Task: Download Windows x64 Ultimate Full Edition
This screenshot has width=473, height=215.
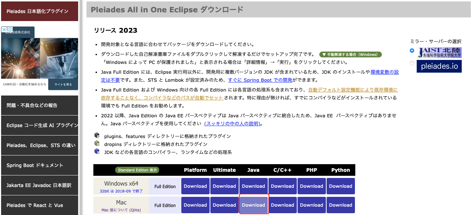Action: (x=225, y=186)
